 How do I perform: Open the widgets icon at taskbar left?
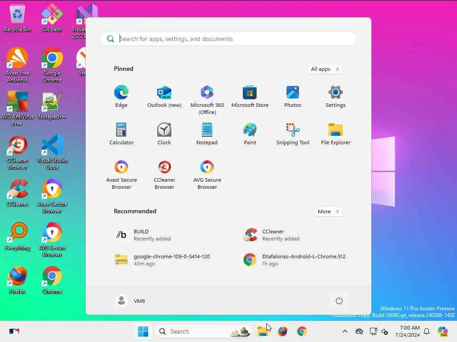coord(14,331)
